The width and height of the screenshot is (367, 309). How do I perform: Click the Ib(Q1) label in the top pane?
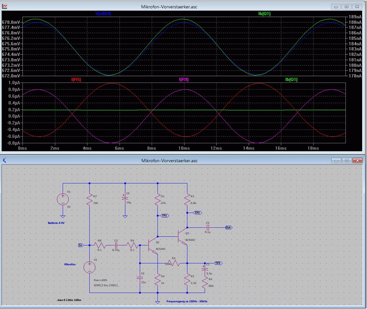click(264, 14)
